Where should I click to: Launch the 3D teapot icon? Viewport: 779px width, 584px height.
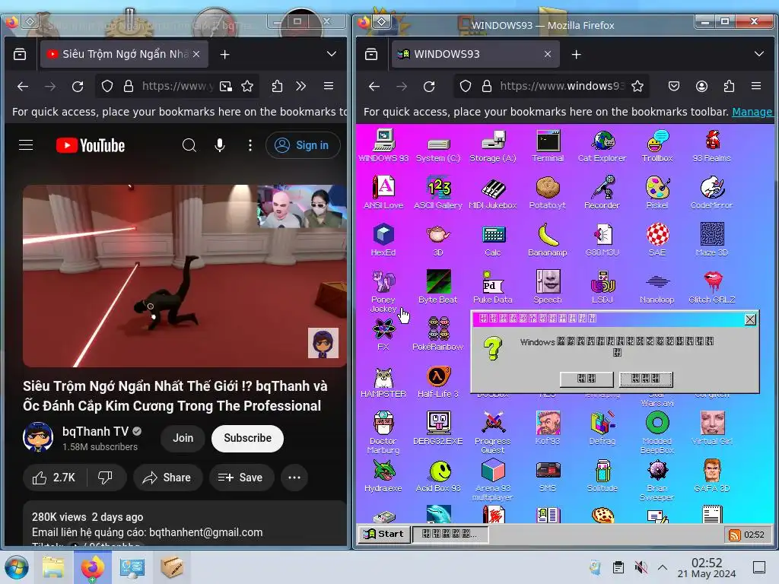click(x=438, y=240)
